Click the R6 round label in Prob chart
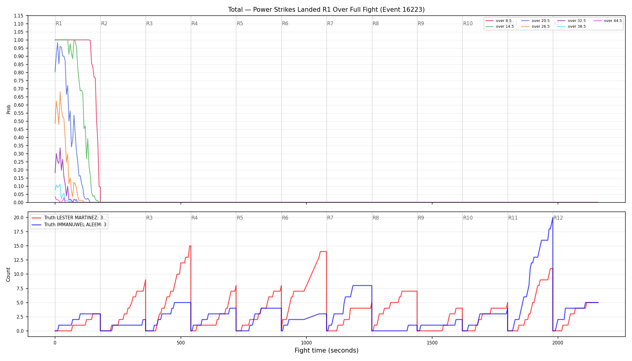Viewport: 632px width, 361px height. pyautogui.click(x=285, y=23)
